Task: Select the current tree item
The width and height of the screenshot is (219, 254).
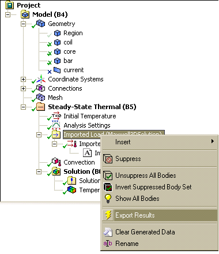Action: pos(74,70)
